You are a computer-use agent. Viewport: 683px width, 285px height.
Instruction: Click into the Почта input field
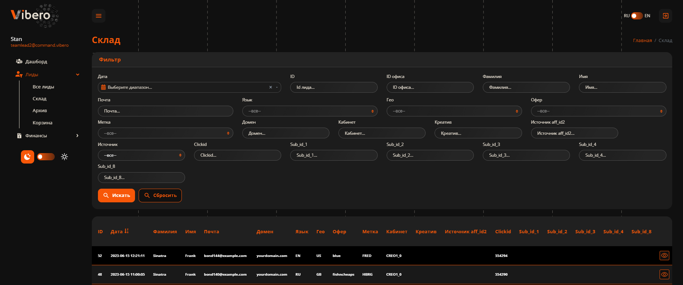coord(165,111)
